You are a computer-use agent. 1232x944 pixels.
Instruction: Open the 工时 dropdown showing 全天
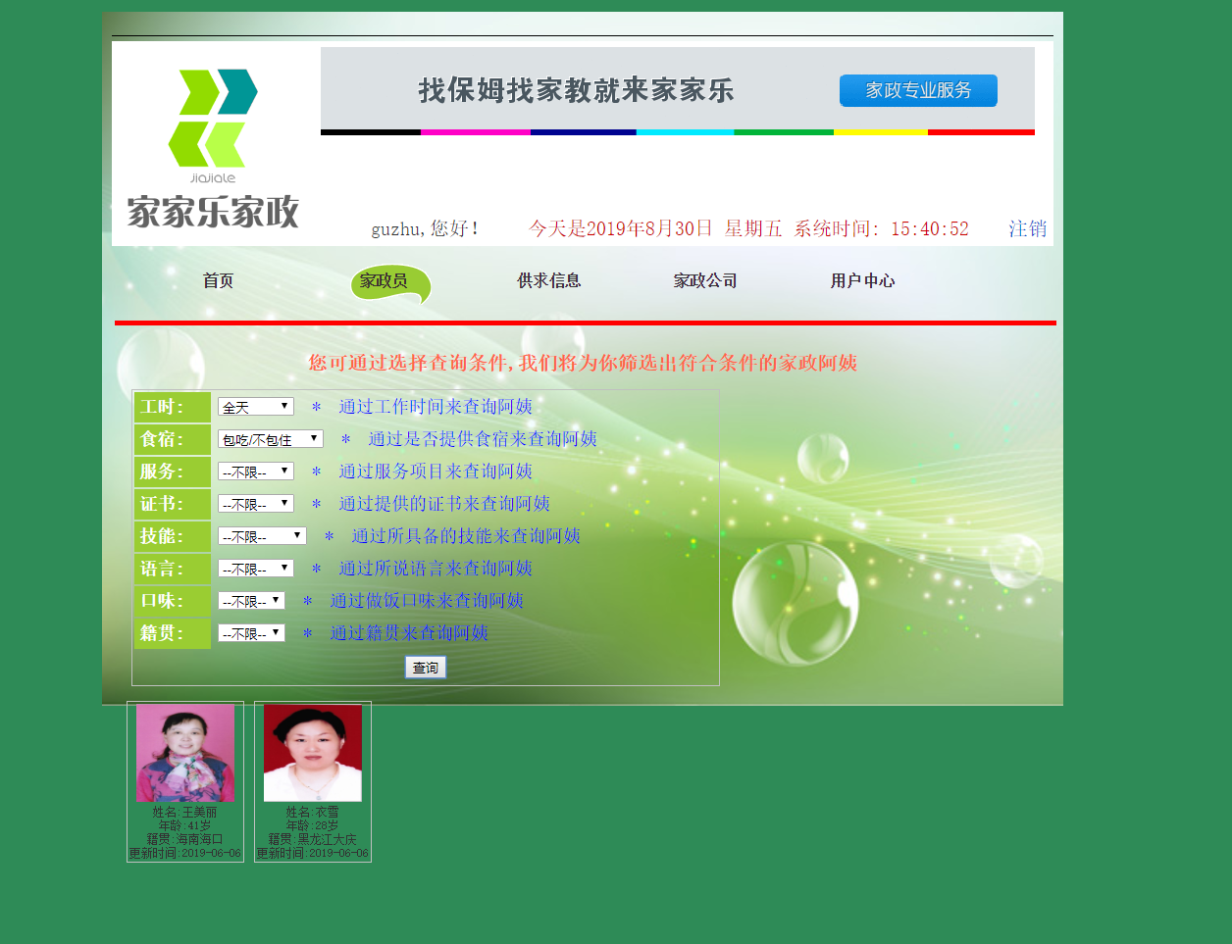click(x=254, y=406)
